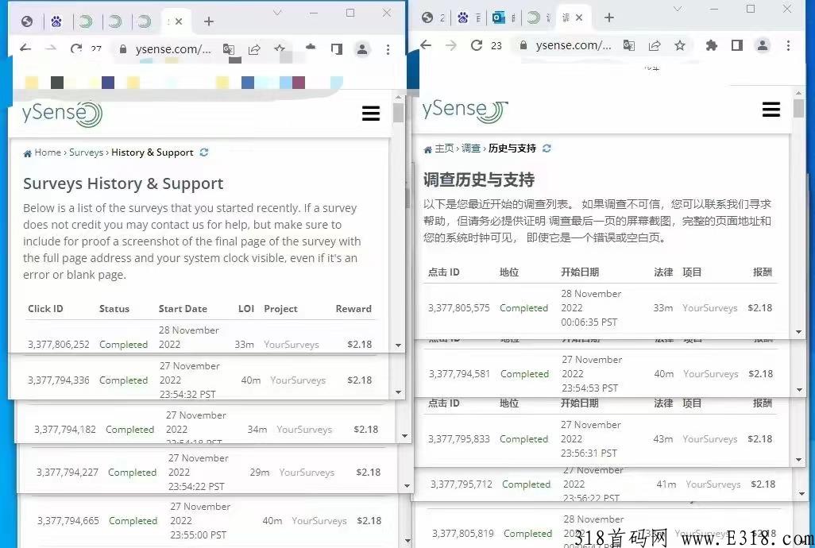This screenshot has width=815, height=548.
Task: Click 调查历史与支持 heading in right window
Action: pos(479,179)
